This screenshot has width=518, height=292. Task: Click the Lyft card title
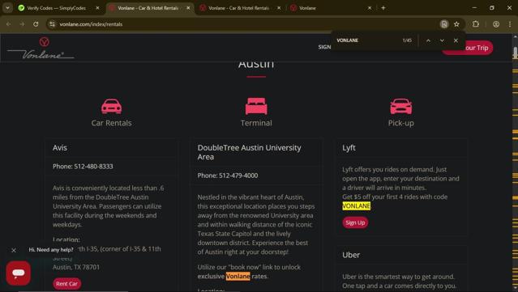(349, 148)
